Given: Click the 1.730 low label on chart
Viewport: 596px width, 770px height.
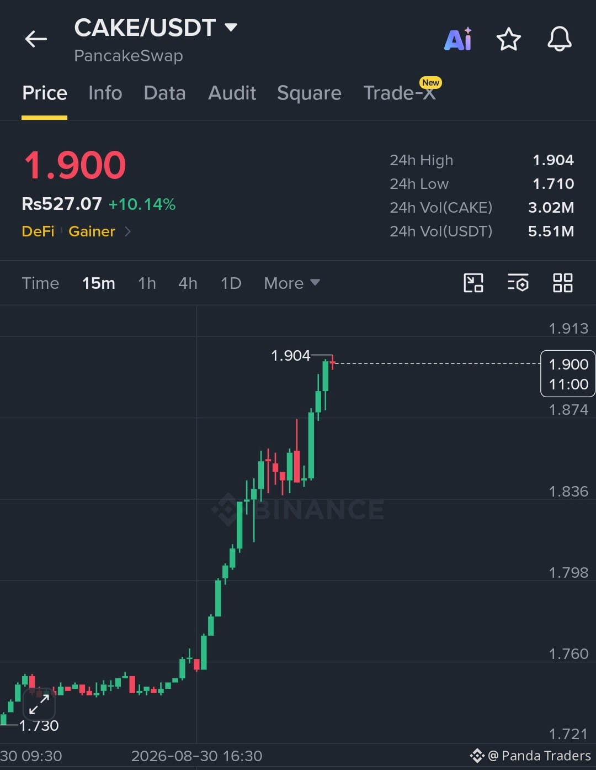Looking at the screenshot, I should pyautogui.click(x=39, y=726).
